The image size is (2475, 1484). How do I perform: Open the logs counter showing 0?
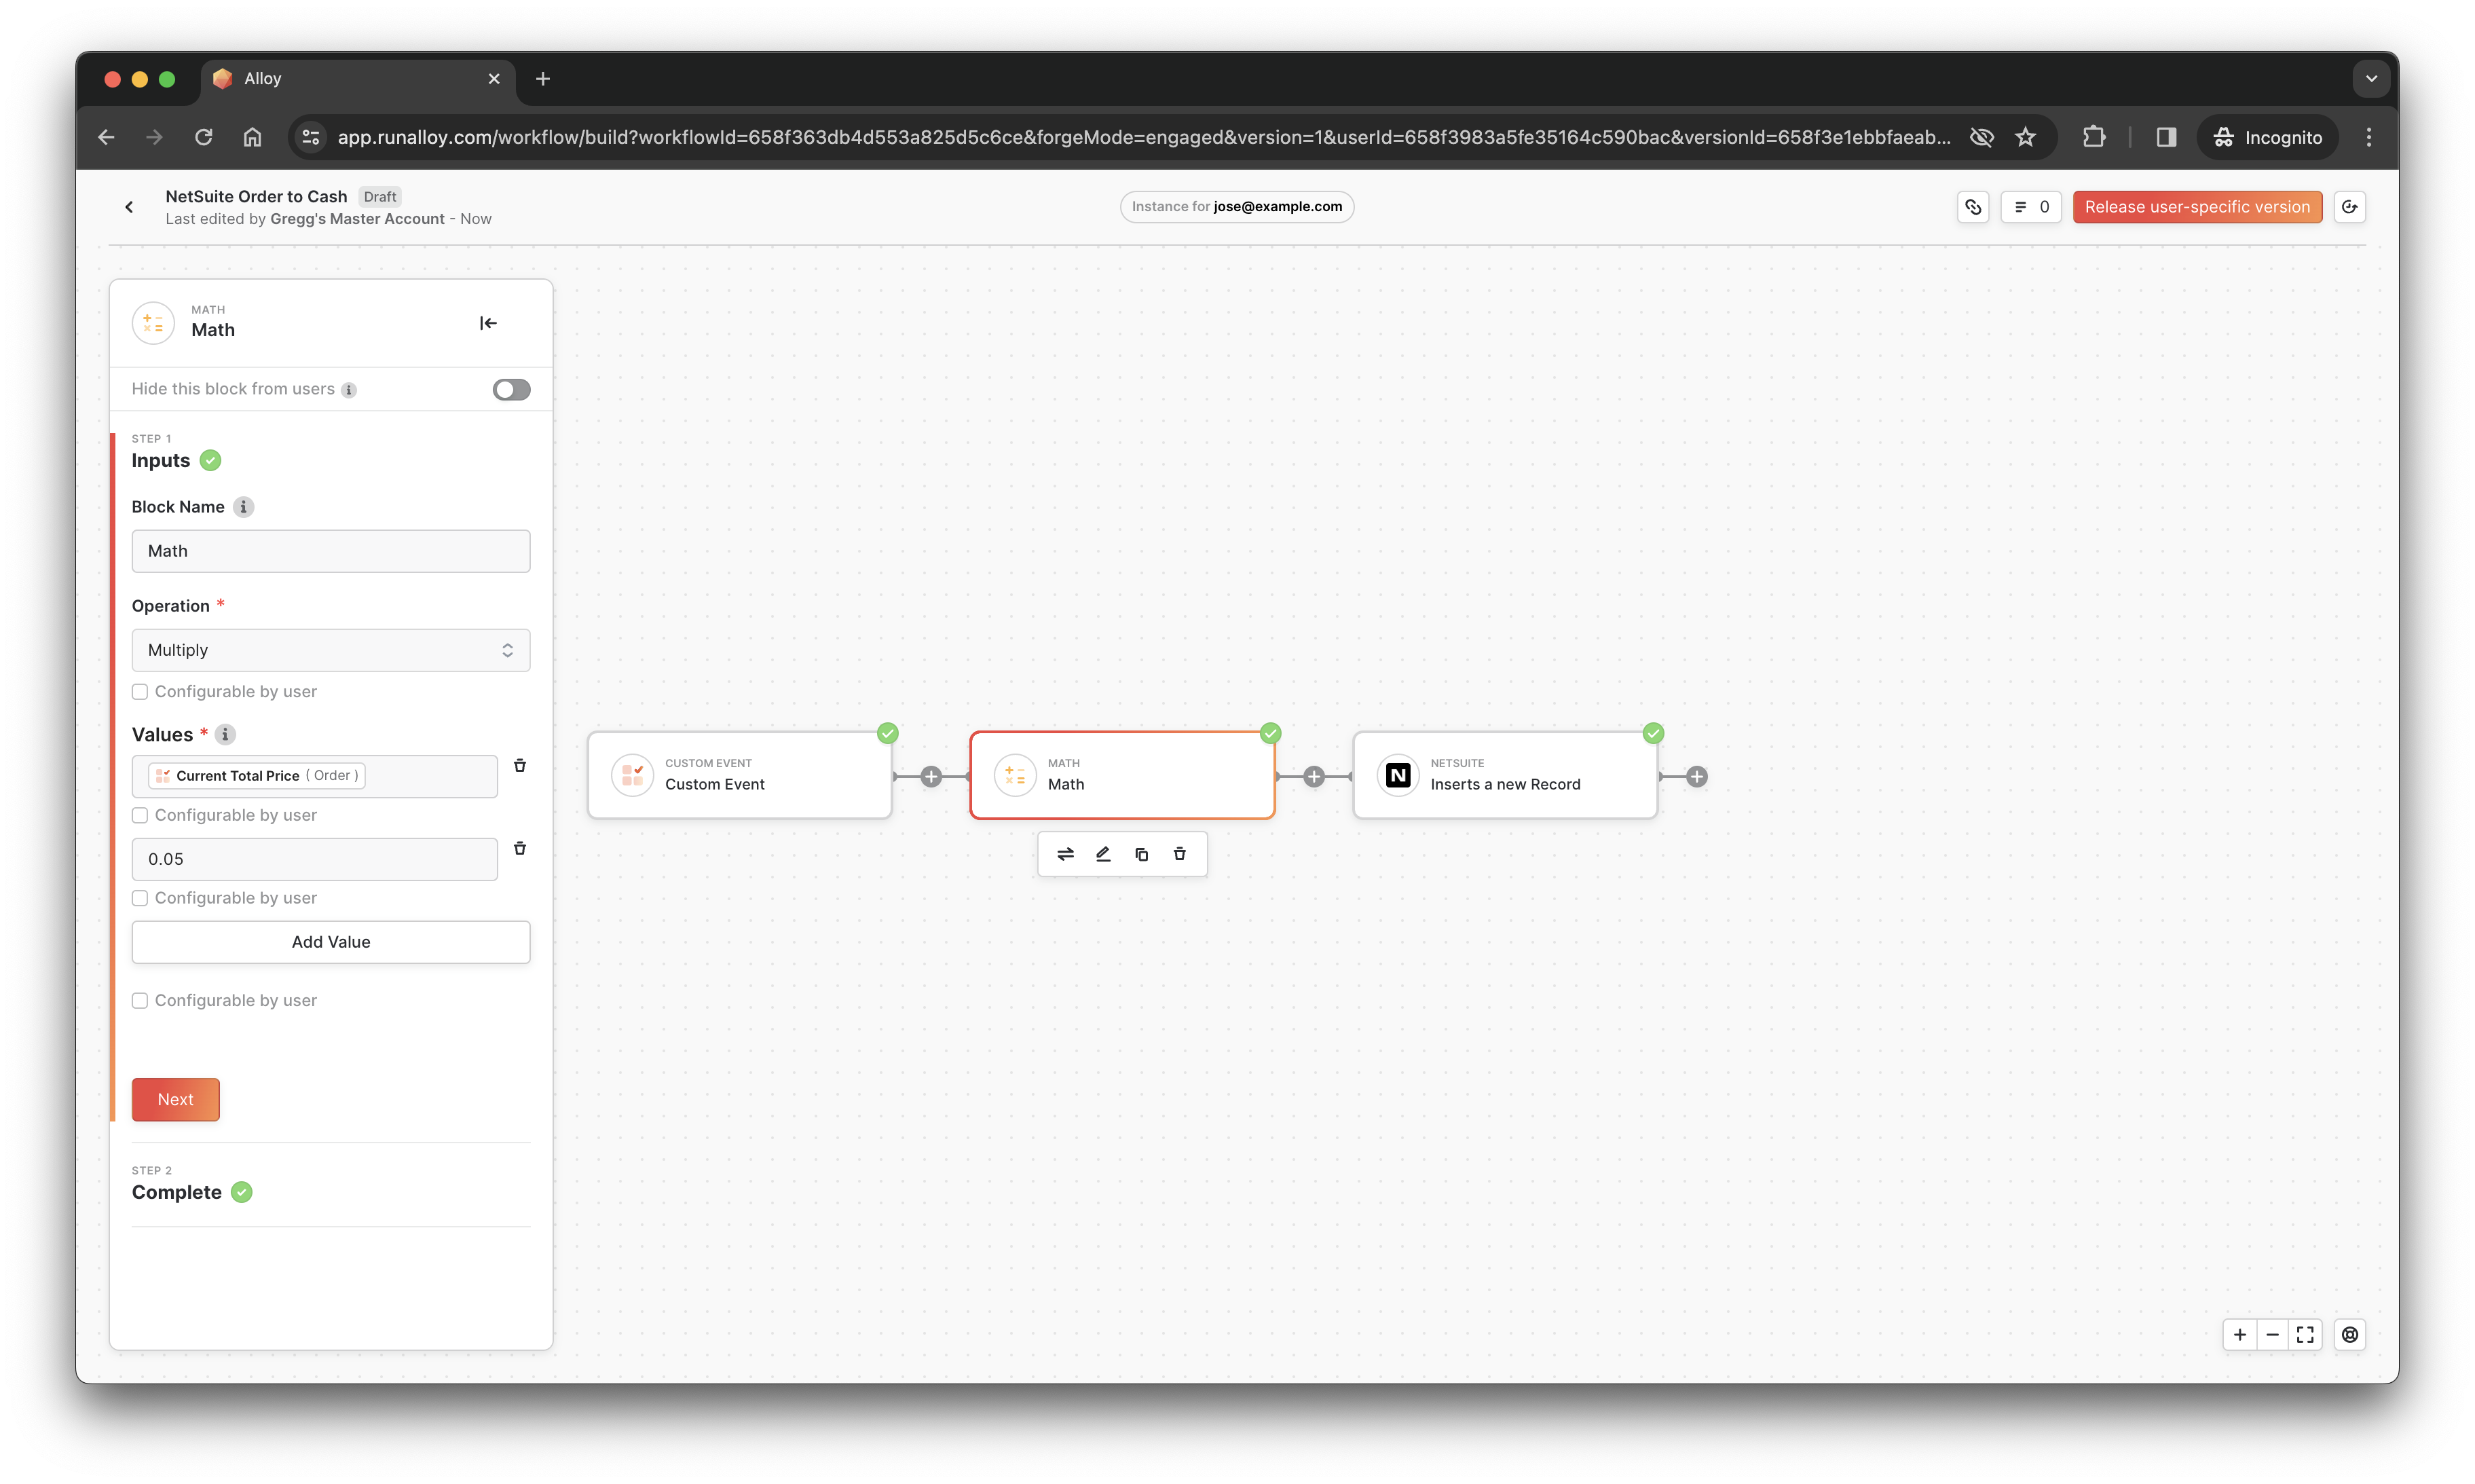pyautogui.click(x=2031, y=207)
